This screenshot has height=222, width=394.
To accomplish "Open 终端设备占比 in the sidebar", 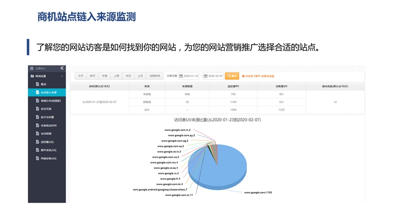I will pyautogui.click(x=49, y=158).
